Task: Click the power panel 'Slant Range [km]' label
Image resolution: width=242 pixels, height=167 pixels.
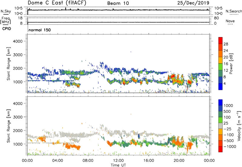Action: pyautogui.click(x=8, y=64)
